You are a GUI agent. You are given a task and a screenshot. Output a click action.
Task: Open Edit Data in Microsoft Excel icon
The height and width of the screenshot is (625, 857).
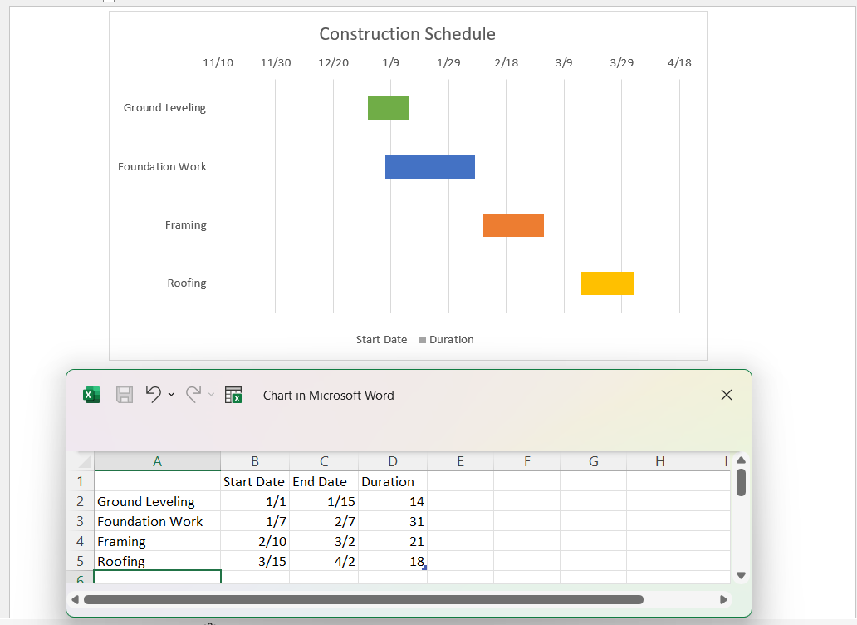pos(233,395)
